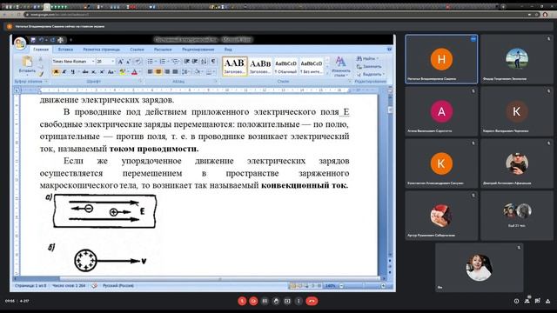Leave the call with the red hang-up button
The height and width of the screenshot is (313, 557).
pyautogui.click(x=312, y=301)
